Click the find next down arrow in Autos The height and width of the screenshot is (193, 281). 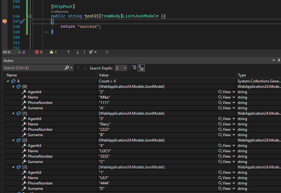click(85, 68)
